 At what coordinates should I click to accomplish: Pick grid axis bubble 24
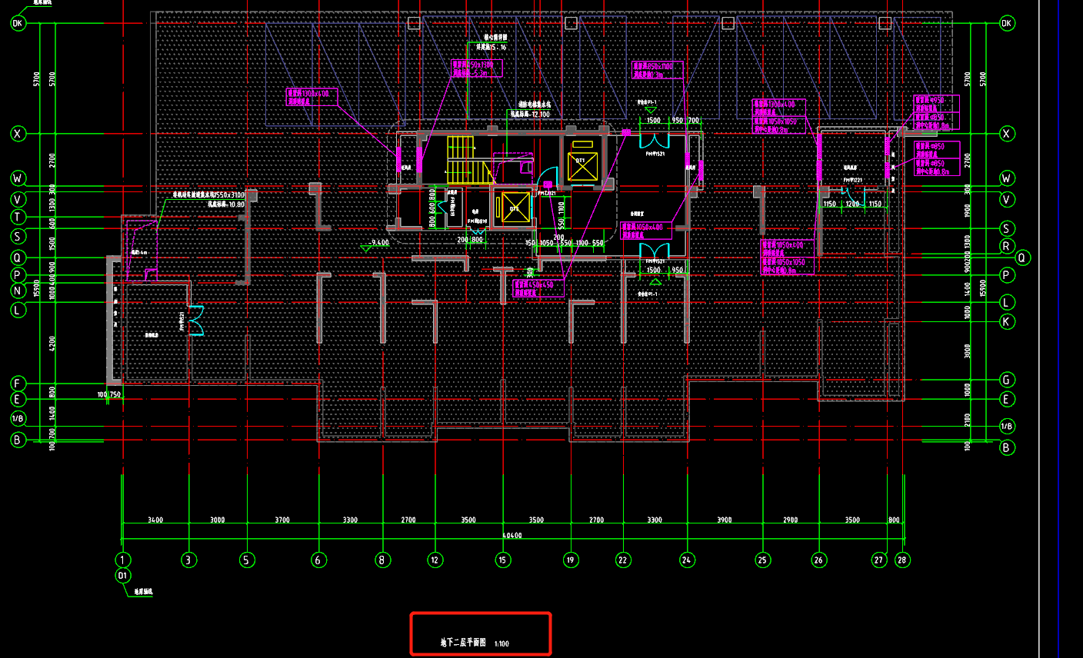(x=687, y=560)
